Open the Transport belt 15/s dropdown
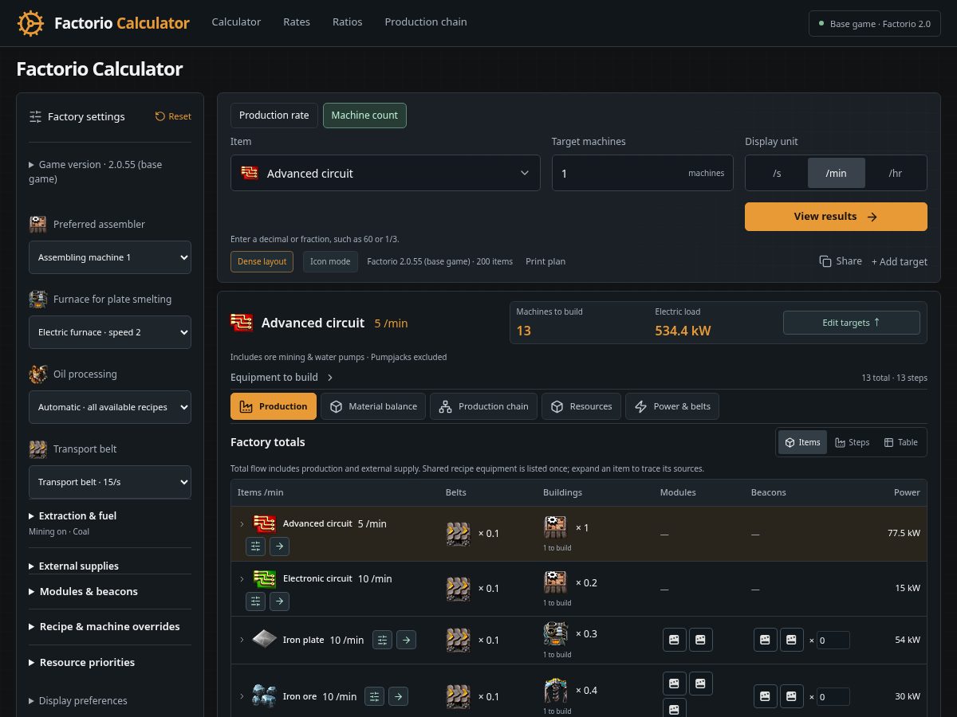The width and height of the screenshot is (957, 717). coord(110,482)
